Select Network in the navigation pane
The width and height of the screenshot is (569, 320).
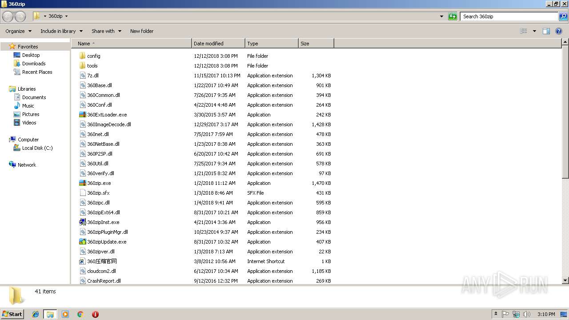click(x=27, y=165)
